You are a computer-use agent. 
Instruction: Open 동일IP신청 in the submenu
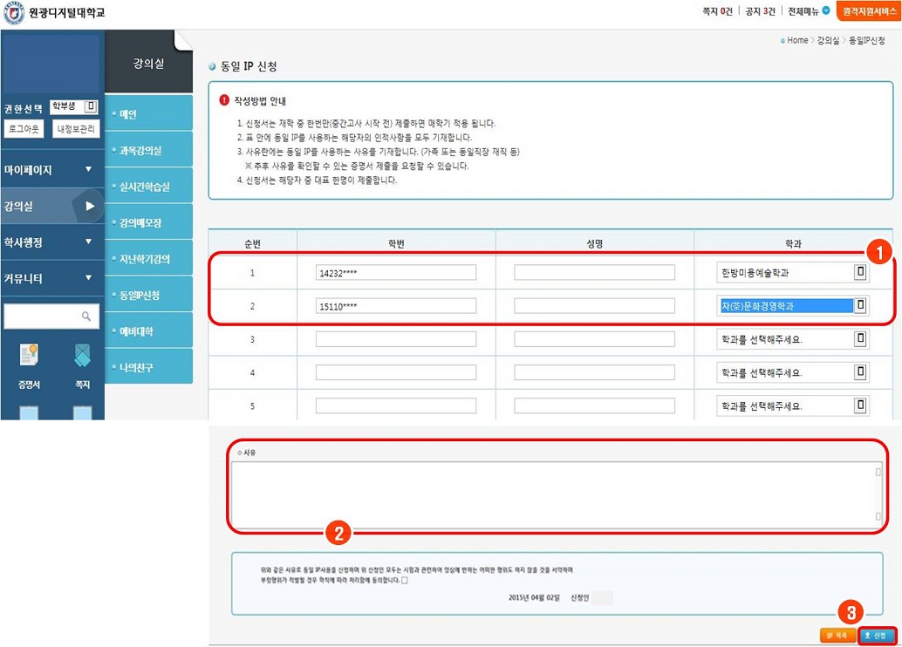[x=140, y=295]
